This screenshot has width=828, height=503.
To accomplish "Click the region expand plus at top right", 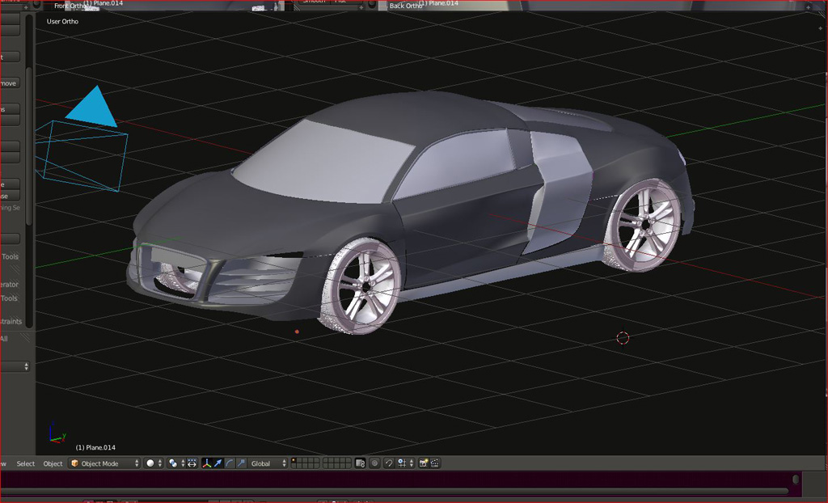I will click(x=820, y=27).
